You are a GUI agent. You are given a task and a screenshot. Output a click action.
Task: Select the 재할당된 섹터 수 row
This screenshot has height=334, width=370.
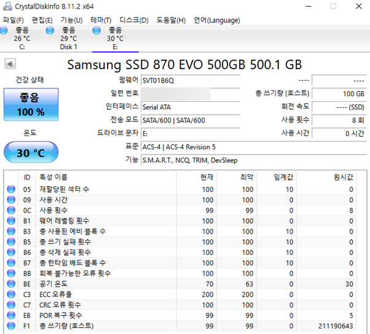181,189
